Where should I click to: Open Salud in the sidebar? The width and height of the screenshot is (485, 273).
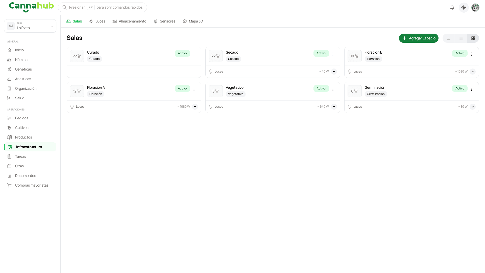pos(30,98)
